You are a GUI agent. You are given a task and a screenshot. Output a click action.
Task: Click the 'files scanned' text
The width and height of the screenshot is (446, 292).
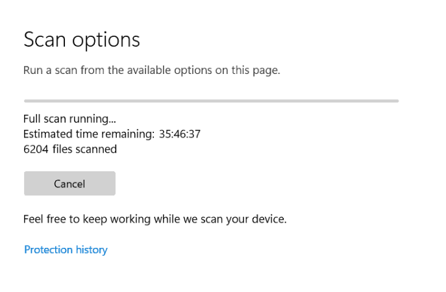click(85, 149)
